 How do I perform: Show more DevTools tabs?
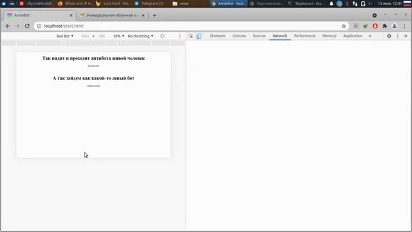[370, 36]
